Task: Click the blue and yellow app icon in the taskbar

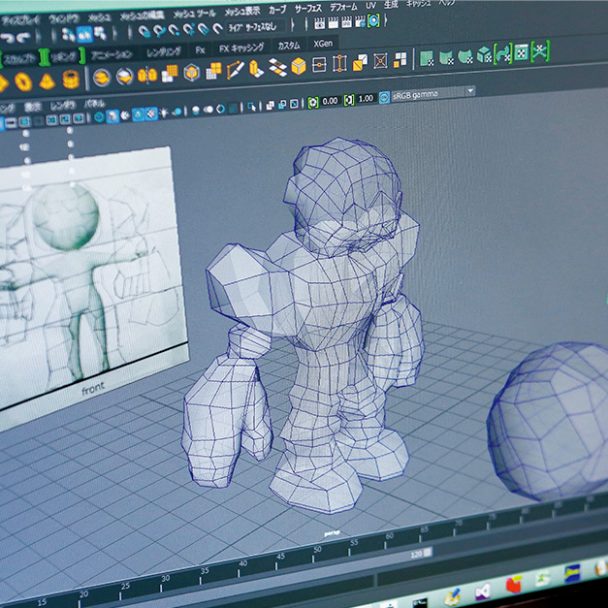Action: (572, 573)
